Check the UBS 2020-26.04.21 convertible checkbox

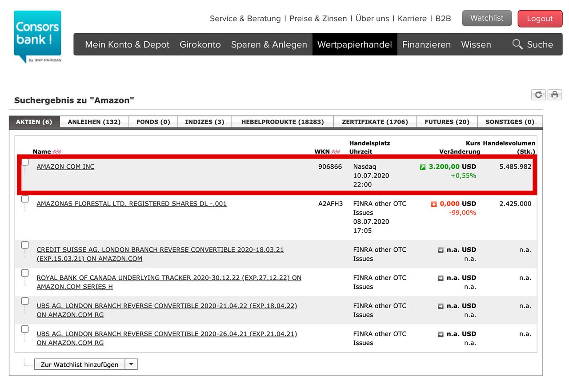click(25, 329)
